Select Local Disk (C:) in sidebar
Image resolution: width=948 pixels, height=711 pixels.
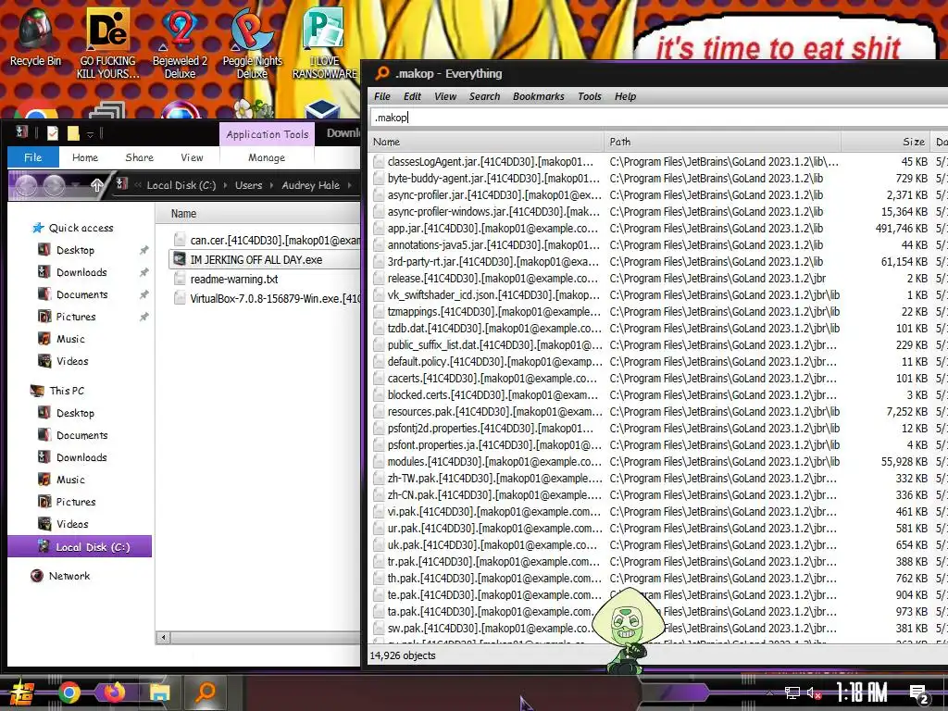point(80,547)
